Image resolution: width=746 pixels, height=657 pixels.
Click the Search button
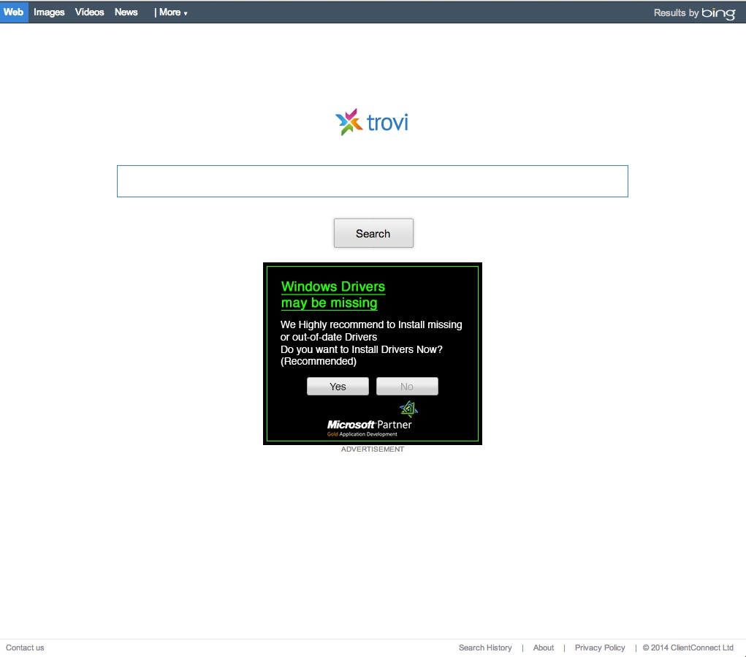pyautogui.click(x=373, y=233)
